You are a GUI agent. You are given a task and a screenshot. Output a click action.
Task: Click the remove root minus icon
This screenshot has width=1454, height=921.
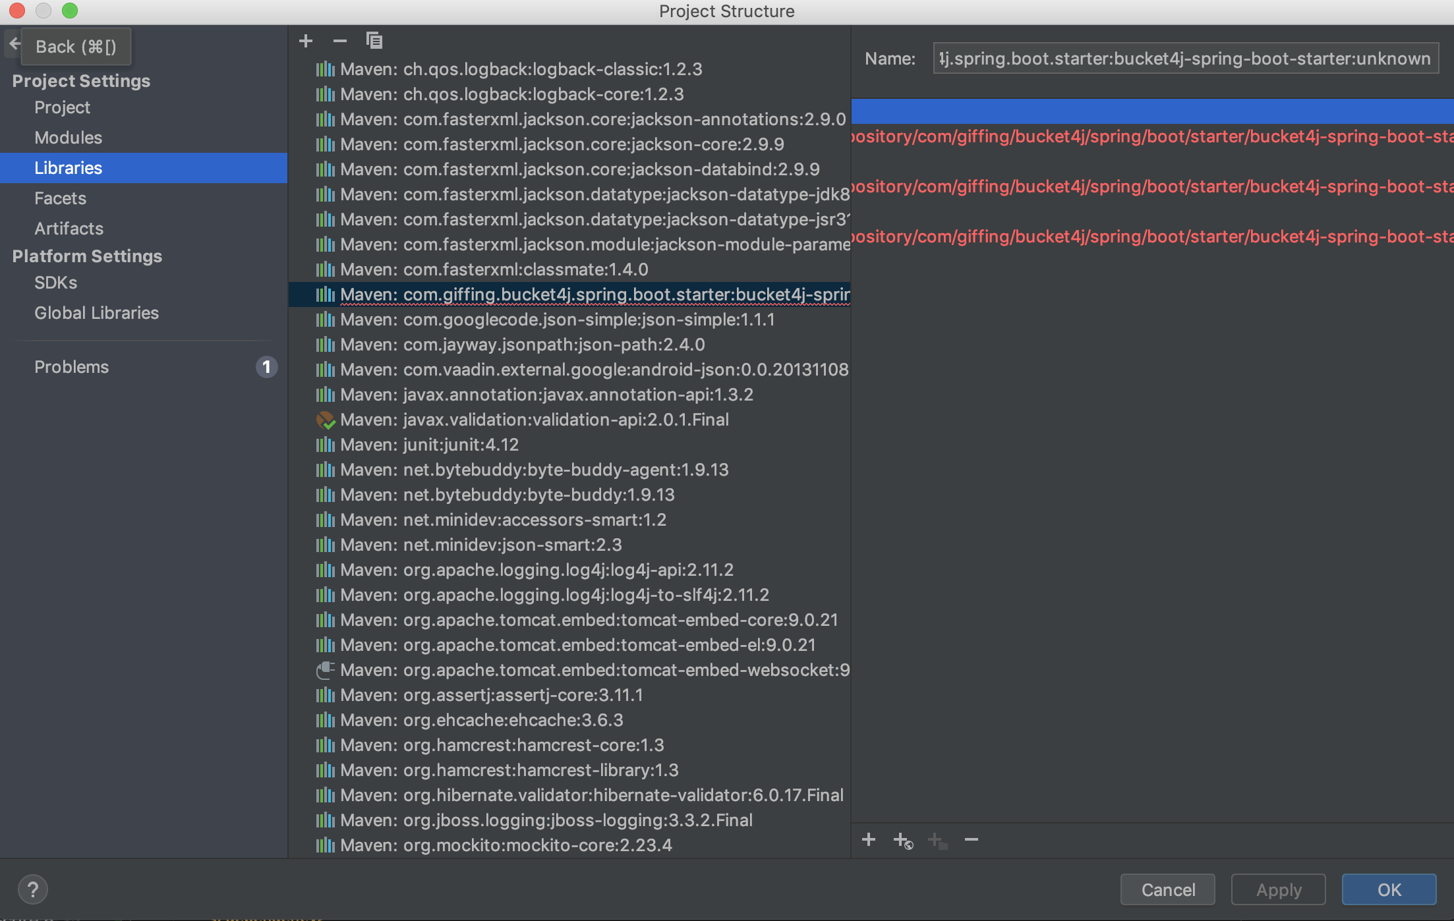coord(972,839)
